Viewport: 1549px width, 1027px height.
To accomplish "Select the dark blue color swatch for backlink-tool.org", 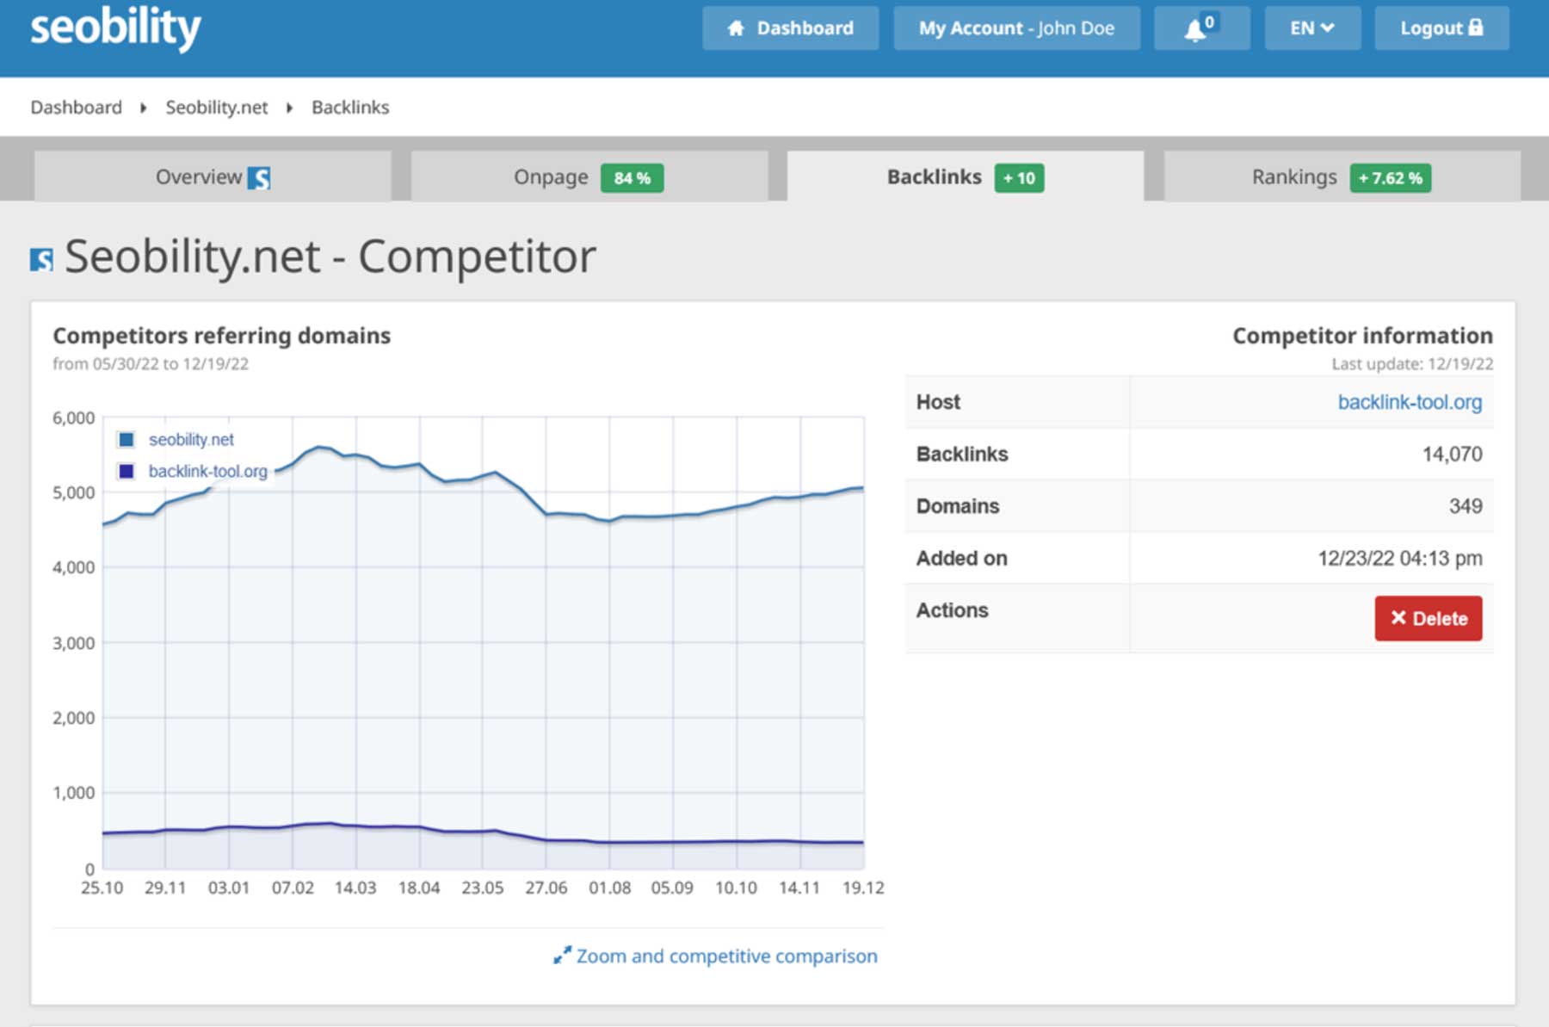I will coord(126,471).
